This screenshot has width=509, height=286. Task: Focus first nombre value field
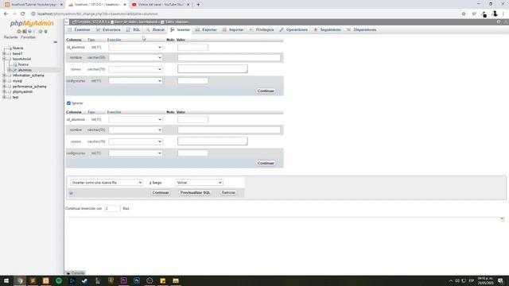(x=229, y=58)
